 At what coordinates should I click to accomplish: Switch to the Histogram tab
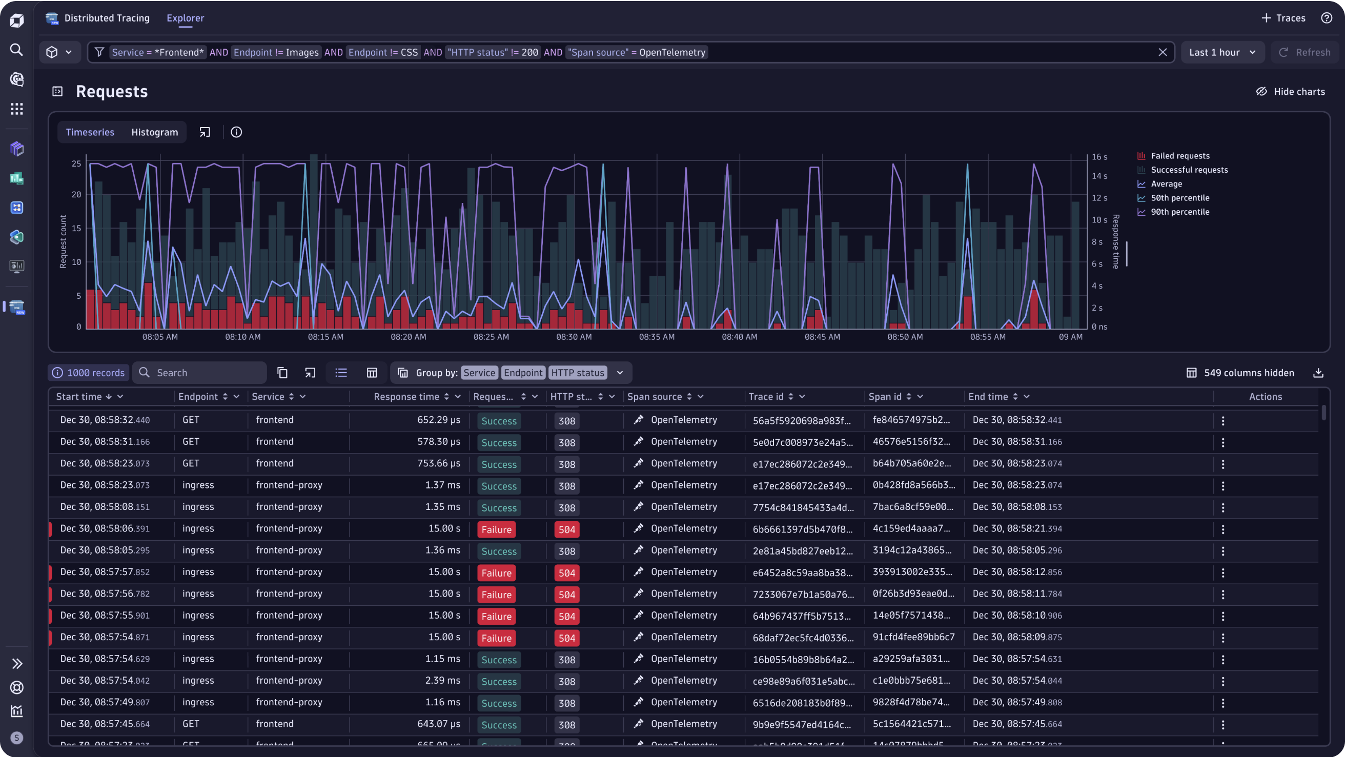click(x=154, y=132)
